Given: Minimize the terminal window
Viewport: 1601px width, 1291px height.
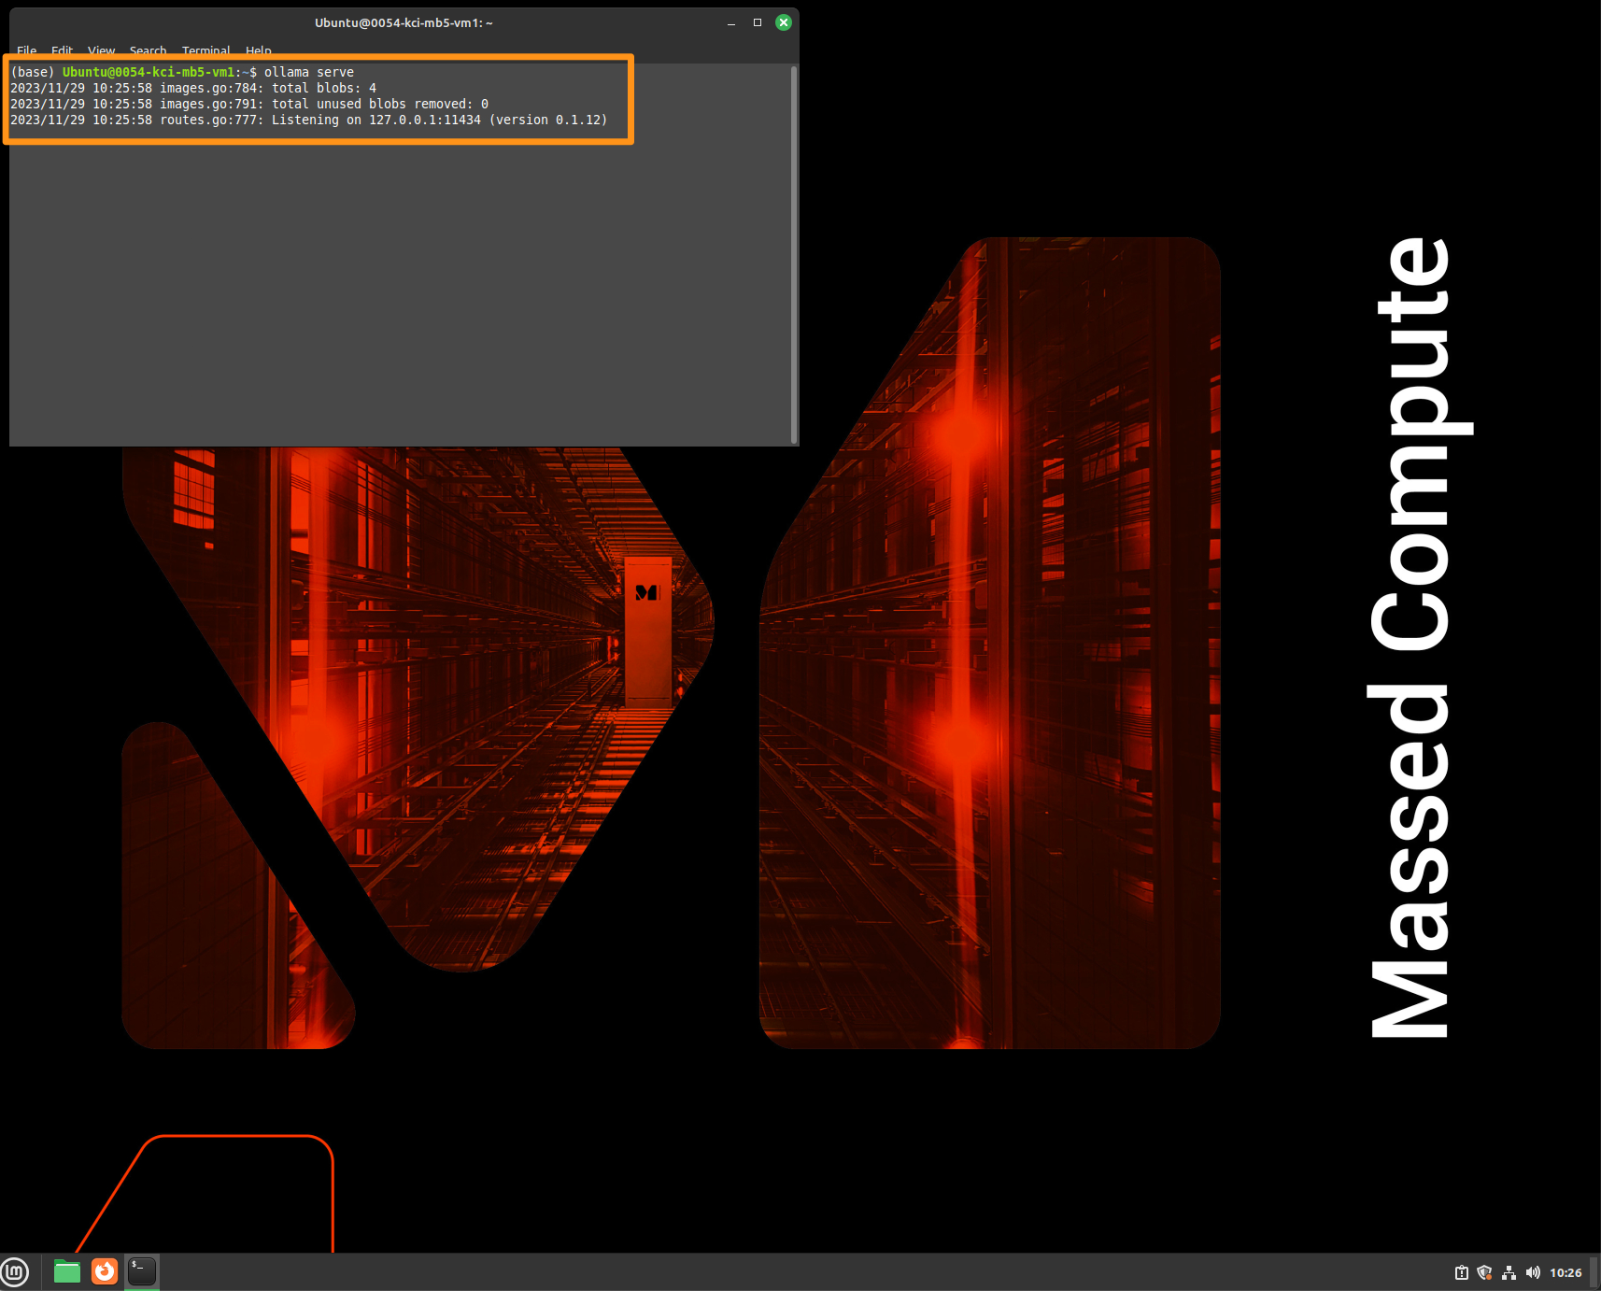Looking at the screenshot, I should (x=730, y=22).
